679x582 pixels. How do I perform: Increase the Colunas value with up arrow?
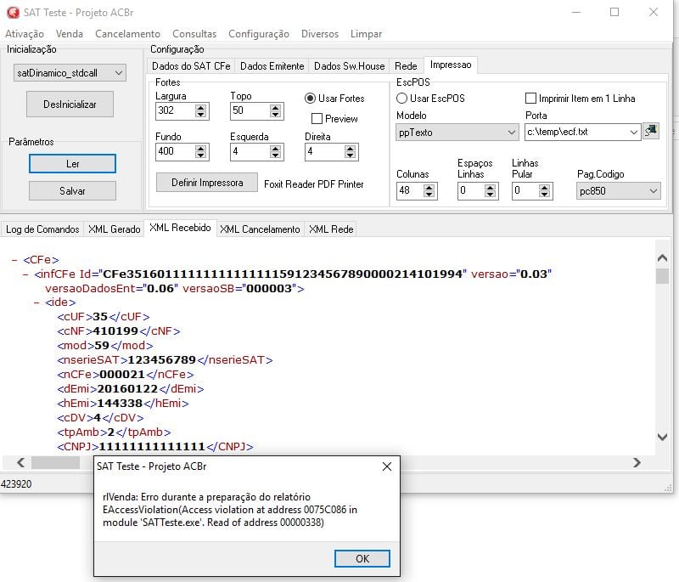[x=429, y=187]
